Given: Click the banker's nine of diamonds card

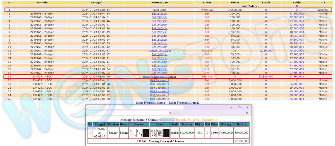Looking at the screenshot, I should click(x=133, y=133).
